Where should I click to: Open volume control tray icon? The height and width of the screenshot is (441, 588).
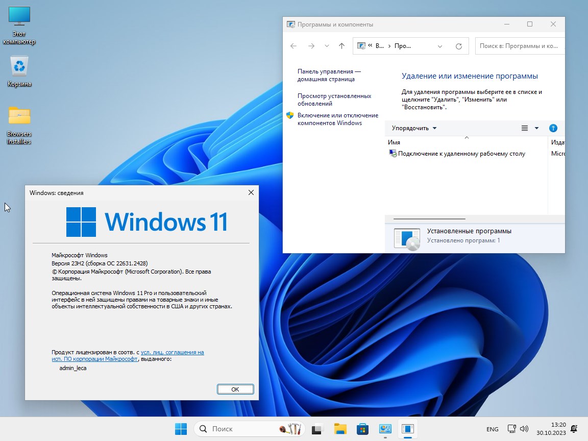[x=524, y=429]
